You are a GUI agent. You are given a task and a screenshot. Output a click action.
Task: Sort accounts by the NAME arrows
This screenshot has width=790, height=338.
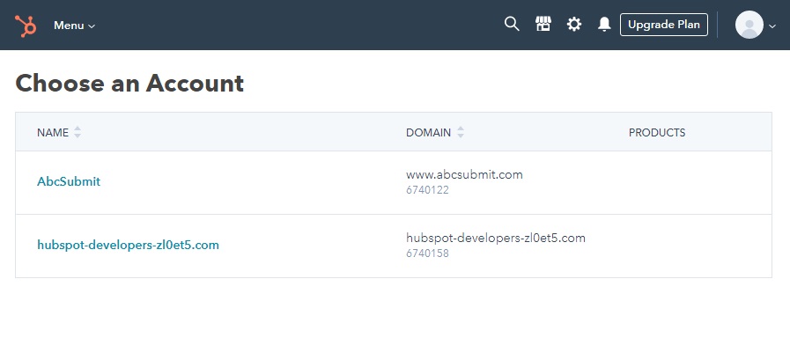click(78, 133)
